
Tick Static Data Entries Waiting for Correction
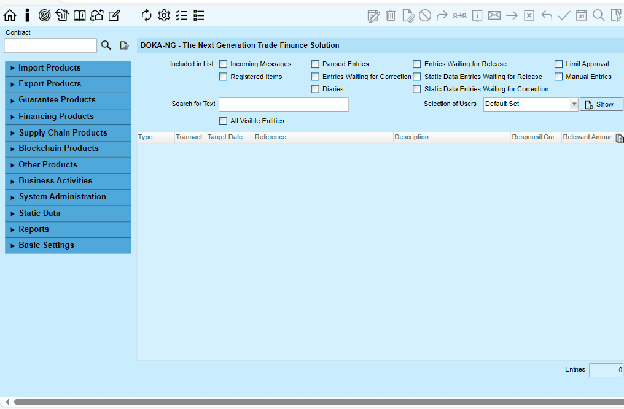[416, 89]
